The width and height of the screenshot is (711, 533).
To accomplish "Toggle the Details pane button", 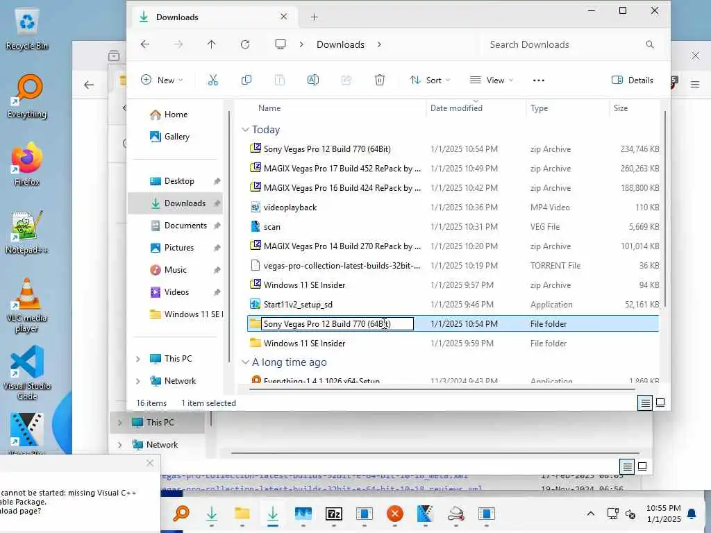I will click(x=632, y=81).
